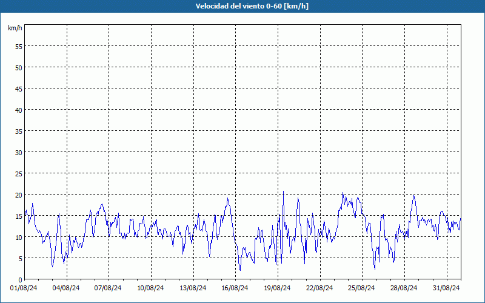The image size is (485, 303).
Task: Click the date label 25/08/24
Action: [361, 288]
